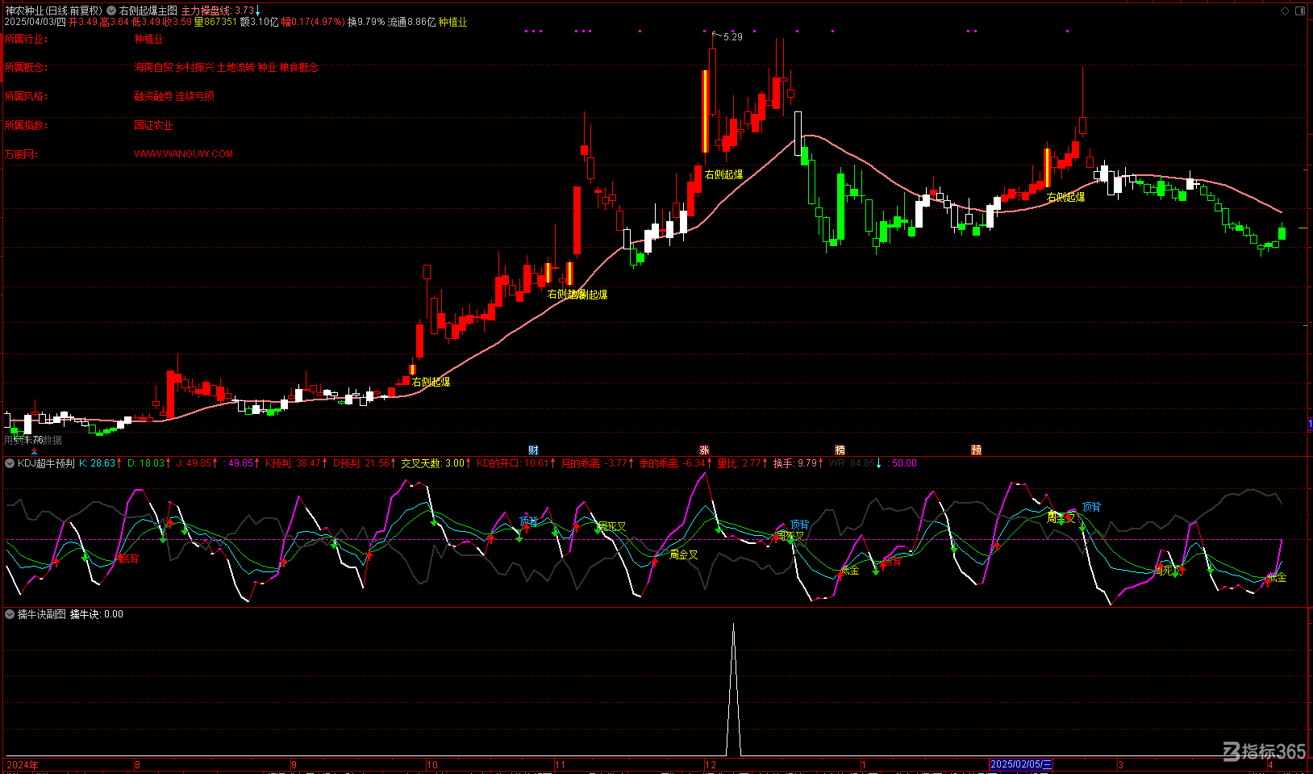Click the white spike in the 擒牛诀 panel
This screenshot has height=774, width=1313.
[x=733, y=688]
